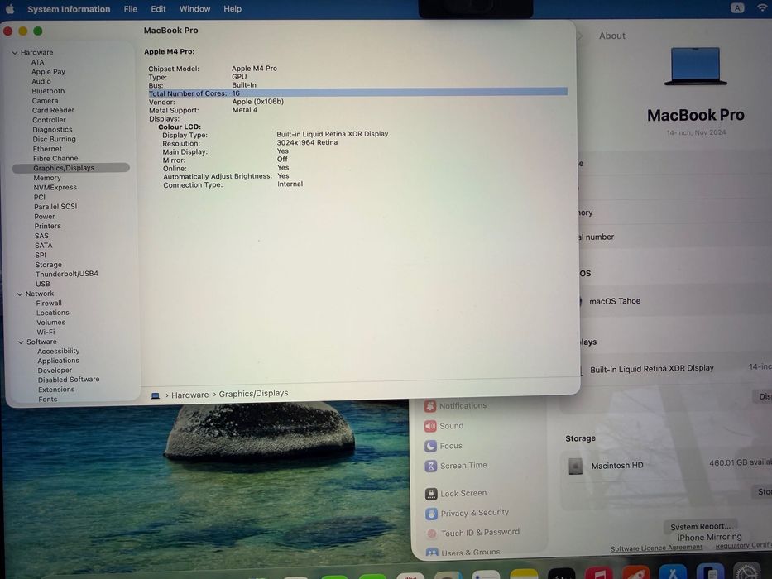The height and width of the screenshot is (579, 772).
Task: Click the computer icon in the path bar
Action: point(155,395)
